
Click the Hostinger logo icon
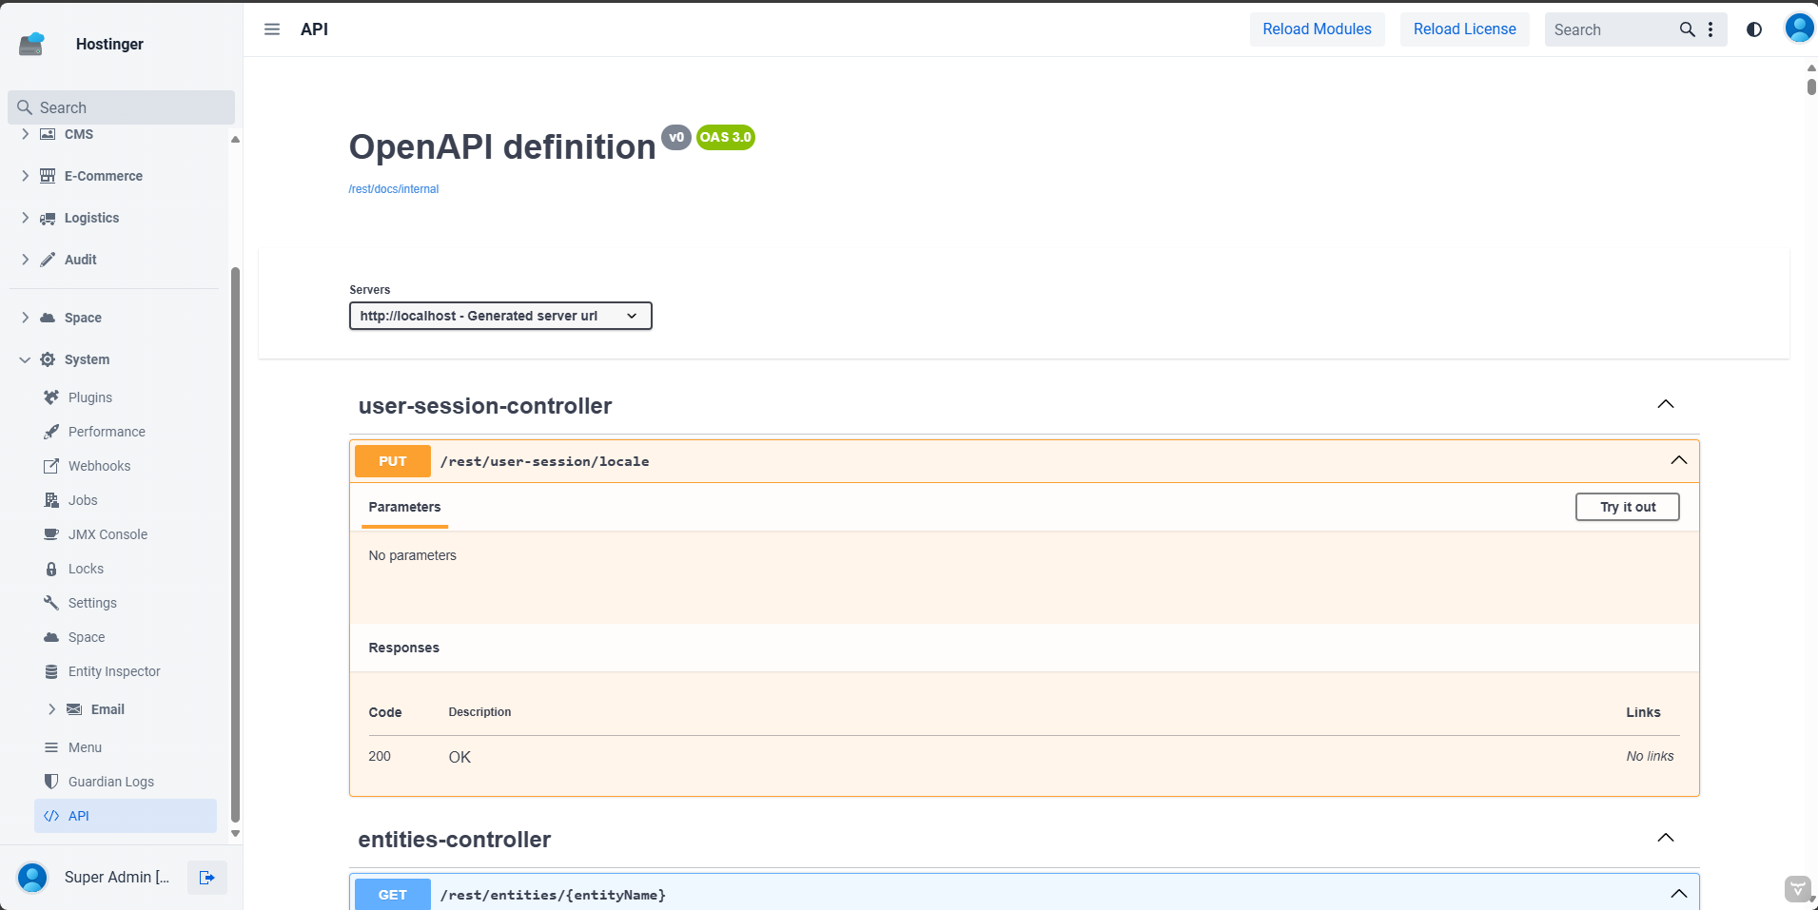(31, 44)
